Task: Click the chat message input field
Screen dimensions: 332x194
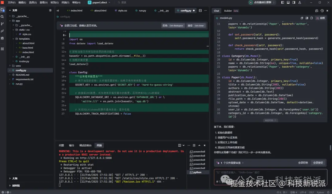Action: pyautogui.click(x=271, y=177)
